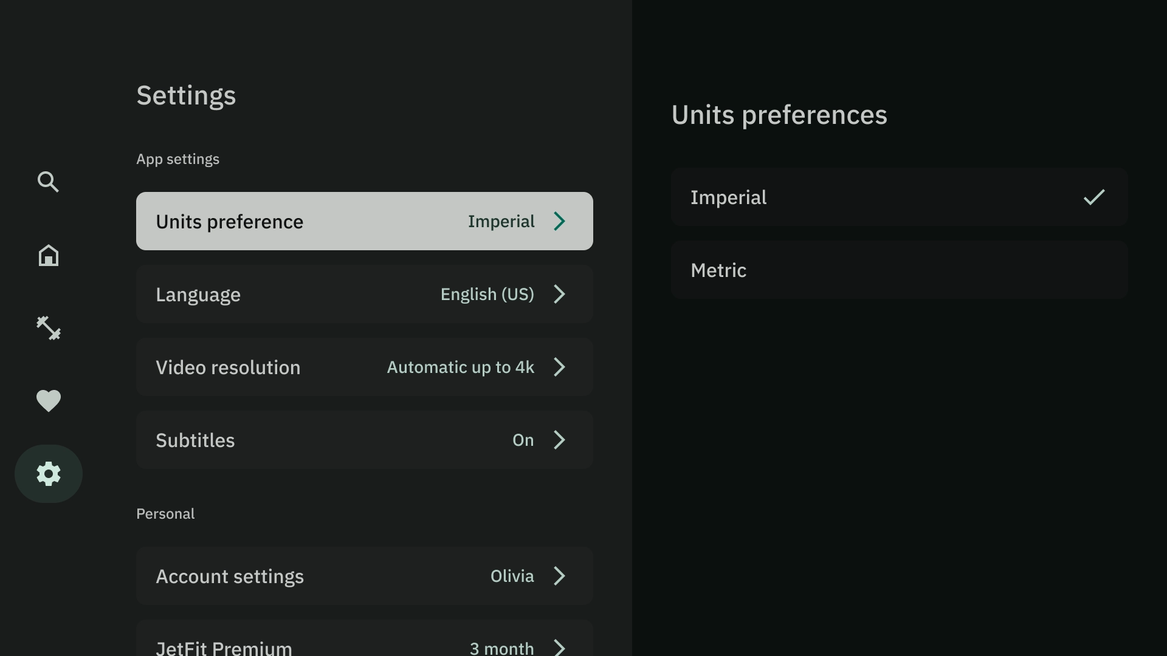Screen dimensions: 1167x656
Task: Open the Settings panel
Action: (48, 473)
